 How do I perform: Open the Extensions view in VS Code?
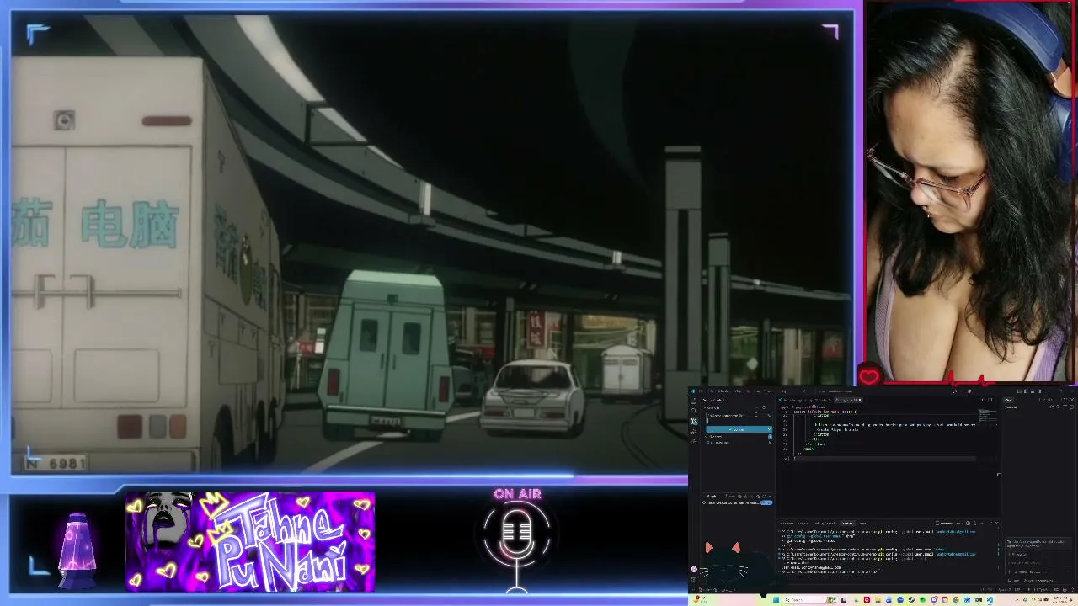tap(693, 440)
